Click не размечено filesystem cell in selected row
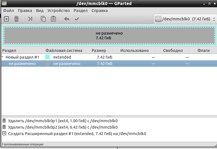The image size is (217, 149). (67, 64)
